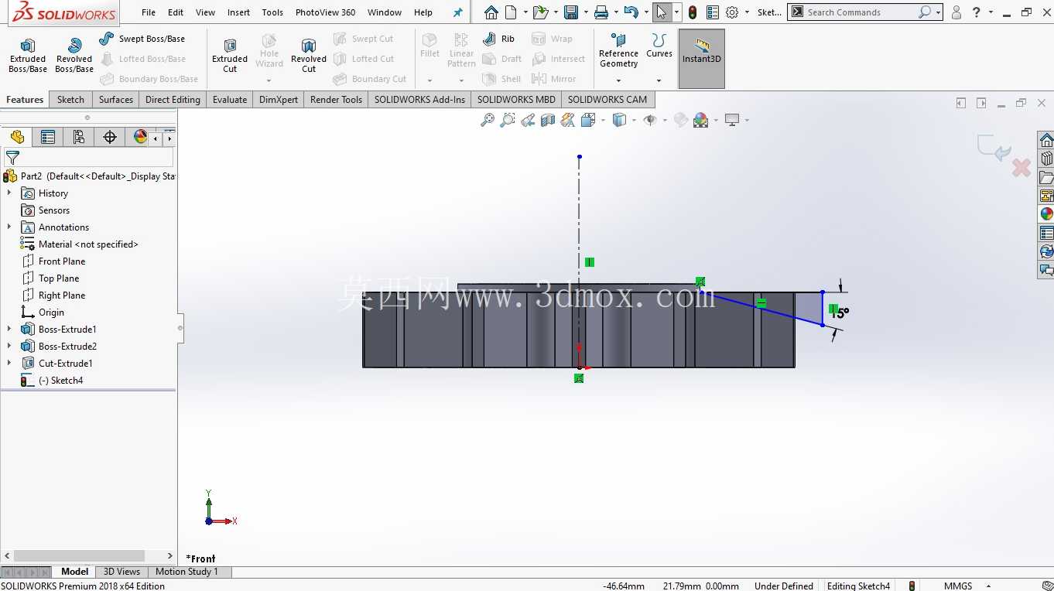Screen dimensions: 1054x591
Task: Choose the Extruded Cut tool
Action: [x=230, y=56]
